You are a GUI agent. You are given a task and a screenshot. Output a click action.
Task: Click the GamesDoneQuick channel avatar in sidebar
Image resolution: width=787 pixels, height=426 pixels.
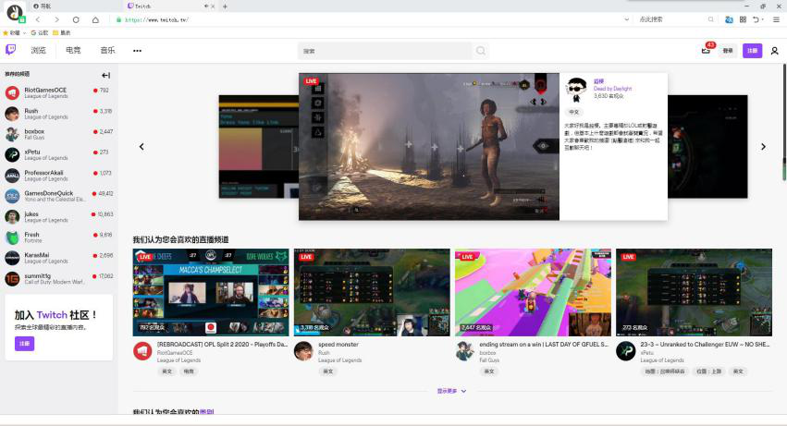(12, 196)
